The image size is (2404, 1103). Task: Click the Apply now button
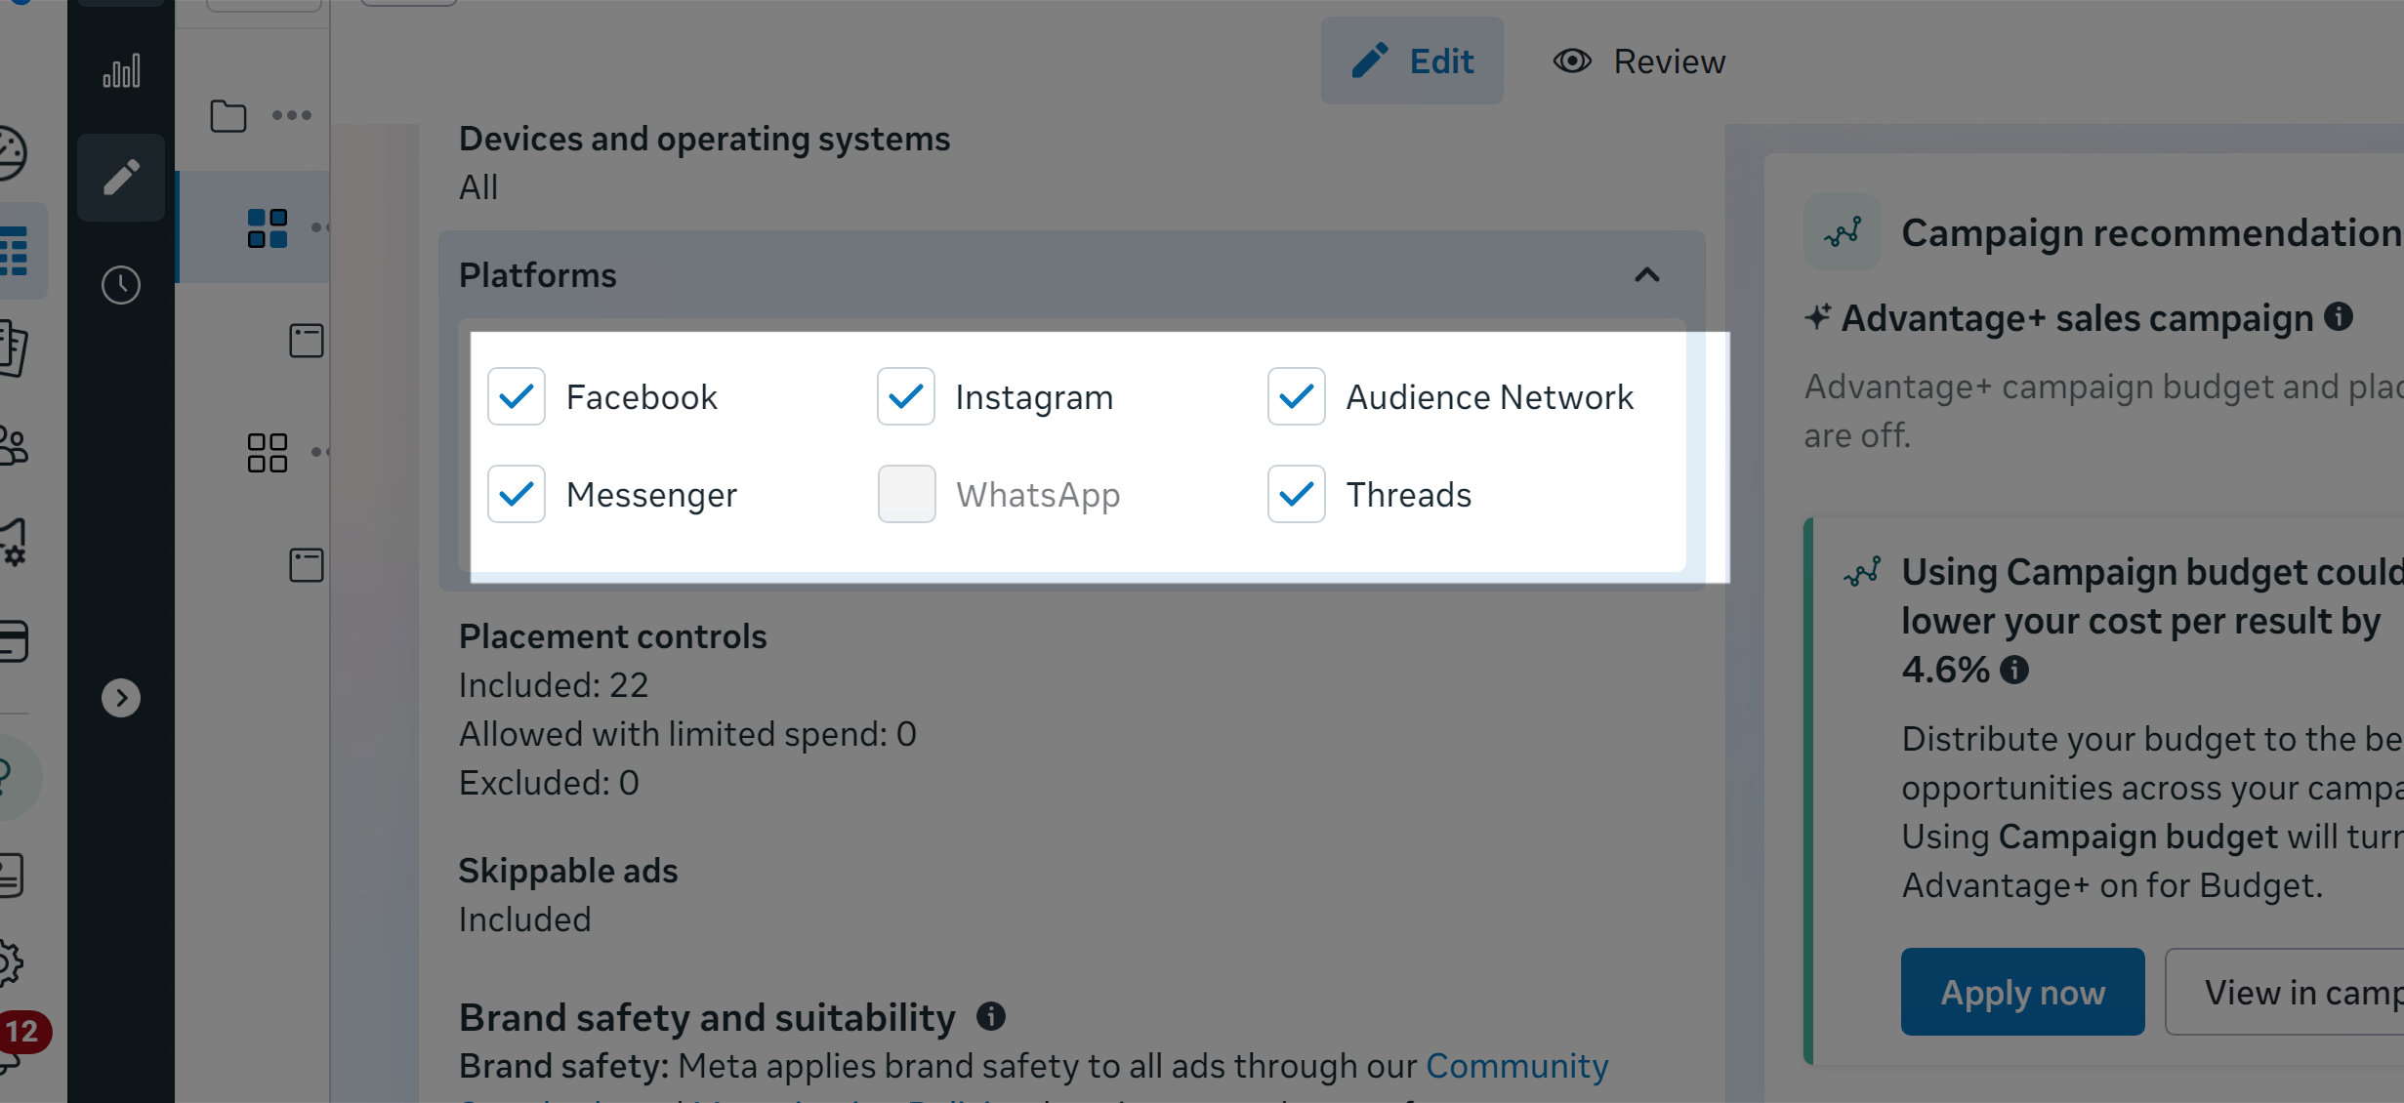(x=2022, y=992)
